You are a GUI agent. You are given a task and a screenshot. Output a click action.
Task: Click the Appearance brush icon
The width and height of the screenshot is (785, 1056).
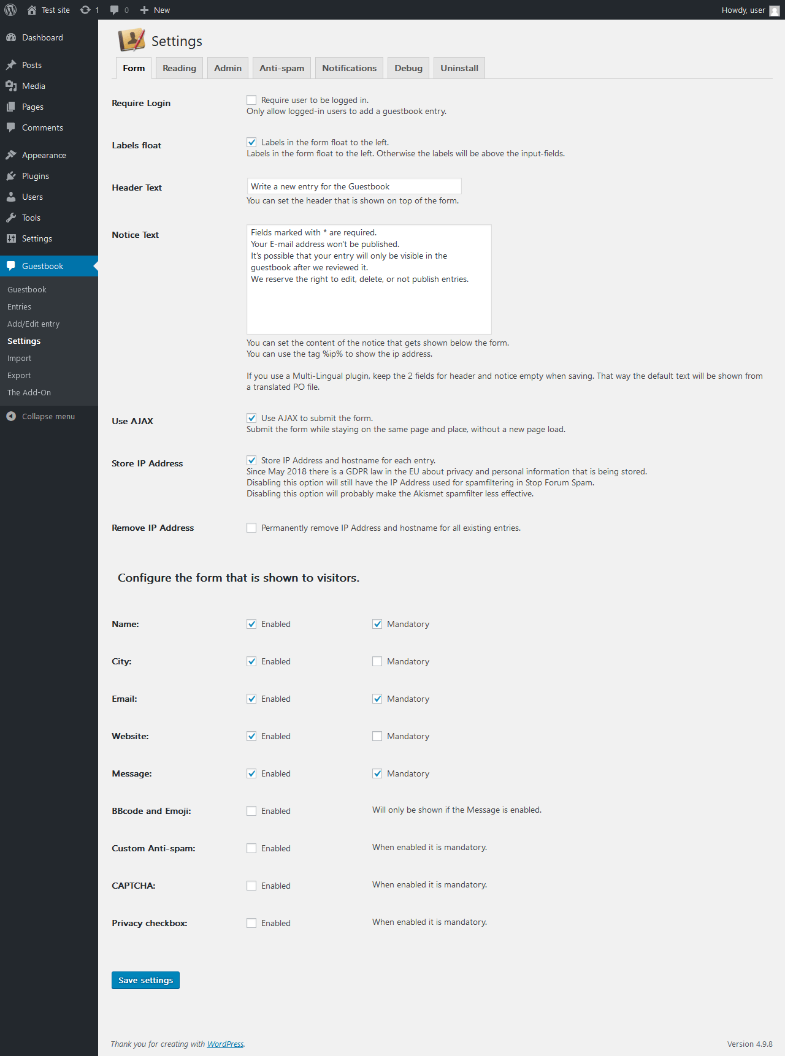(x=11, y=155)
